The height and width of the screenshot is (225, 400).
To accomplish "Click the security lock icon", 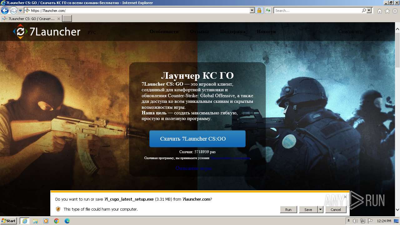I will 259,10.
